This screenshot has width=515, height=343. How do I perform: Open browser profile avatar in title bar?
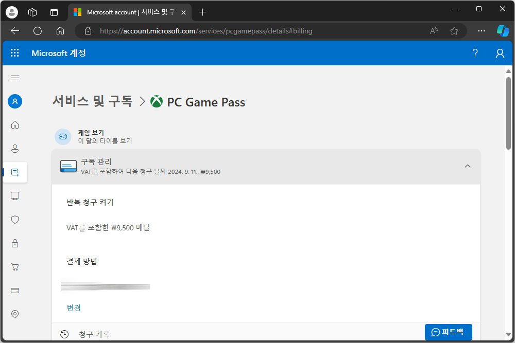(x=12, y=12)
